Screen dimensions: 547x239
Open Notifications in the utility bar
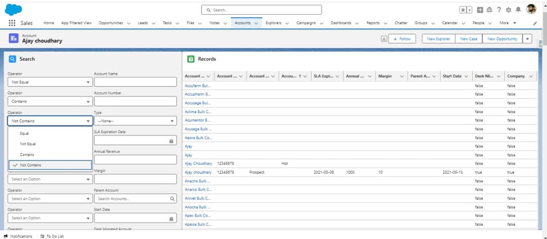pos(18,236)
